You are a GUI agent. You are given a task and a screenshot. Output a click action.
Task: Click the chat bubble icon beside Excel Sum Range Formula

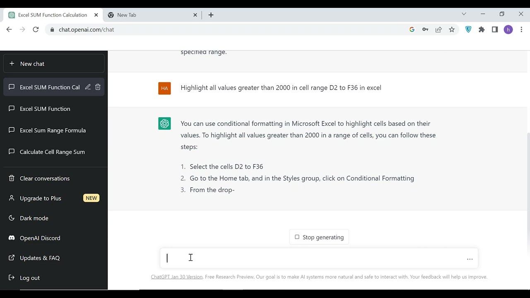[12, 130]
